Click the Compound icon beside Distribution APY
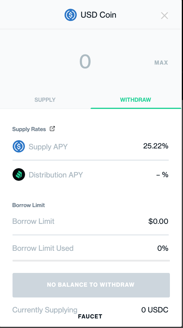Image resolution: width=183 pixels, height=328 pixels. tap(19, 175)
